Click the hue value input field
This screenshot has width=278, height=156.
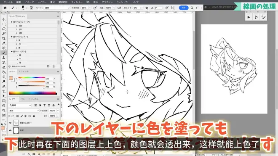click(x=49, y=79)
